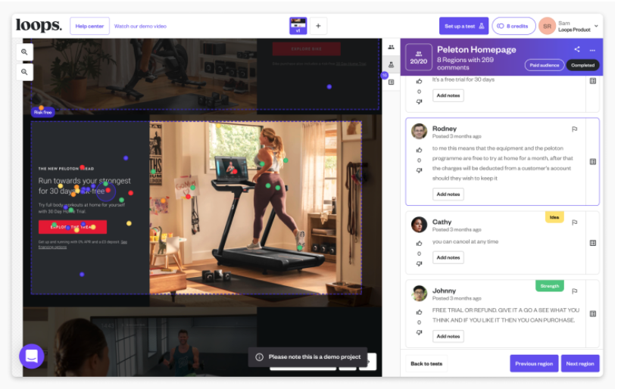The image size is (618, 392).
Task: Click the 'Completed' status pill
Action: 582,65
